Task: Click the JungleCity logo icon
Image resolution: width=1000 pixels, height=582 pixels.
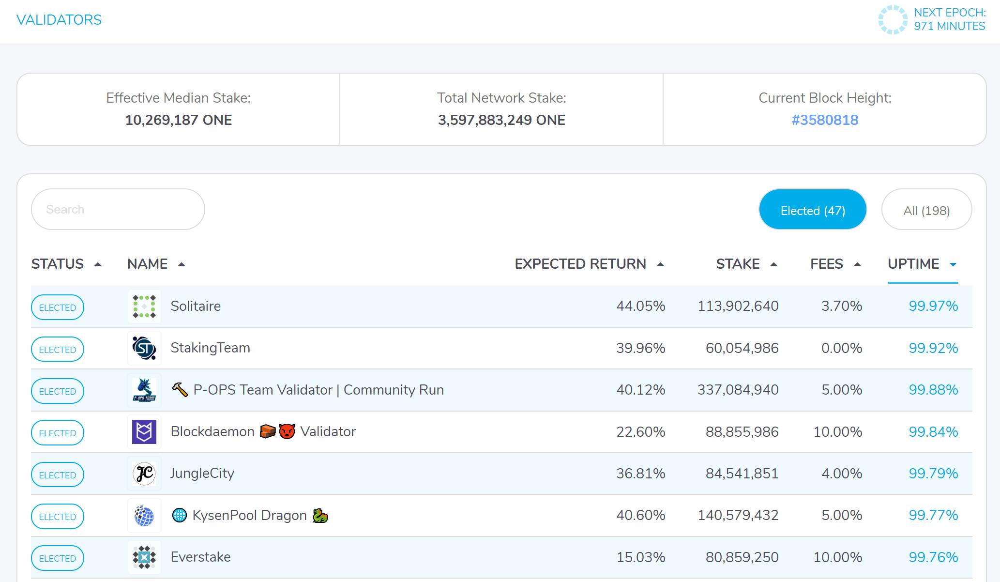Action: click(144, 474)
